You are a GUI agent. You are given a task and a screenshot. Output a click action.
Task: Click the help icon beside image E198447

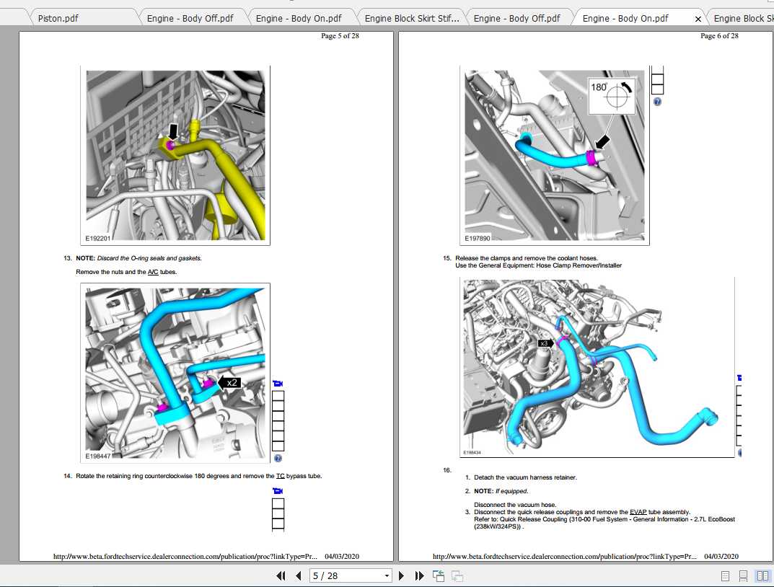[x=278, y=458]
